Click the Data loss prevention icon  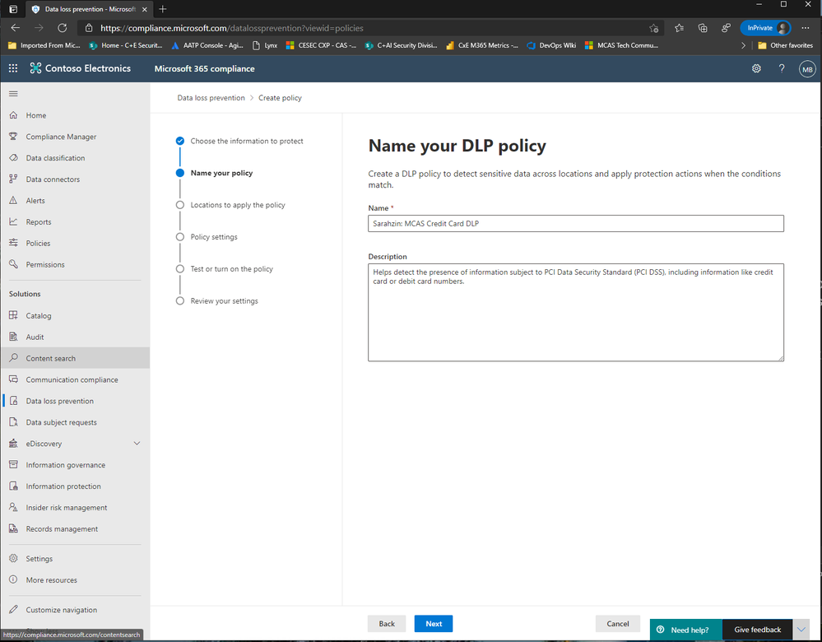[x=14, y=401]
